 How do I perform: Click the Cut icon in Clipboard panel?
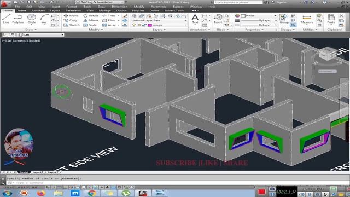point(341,16)
